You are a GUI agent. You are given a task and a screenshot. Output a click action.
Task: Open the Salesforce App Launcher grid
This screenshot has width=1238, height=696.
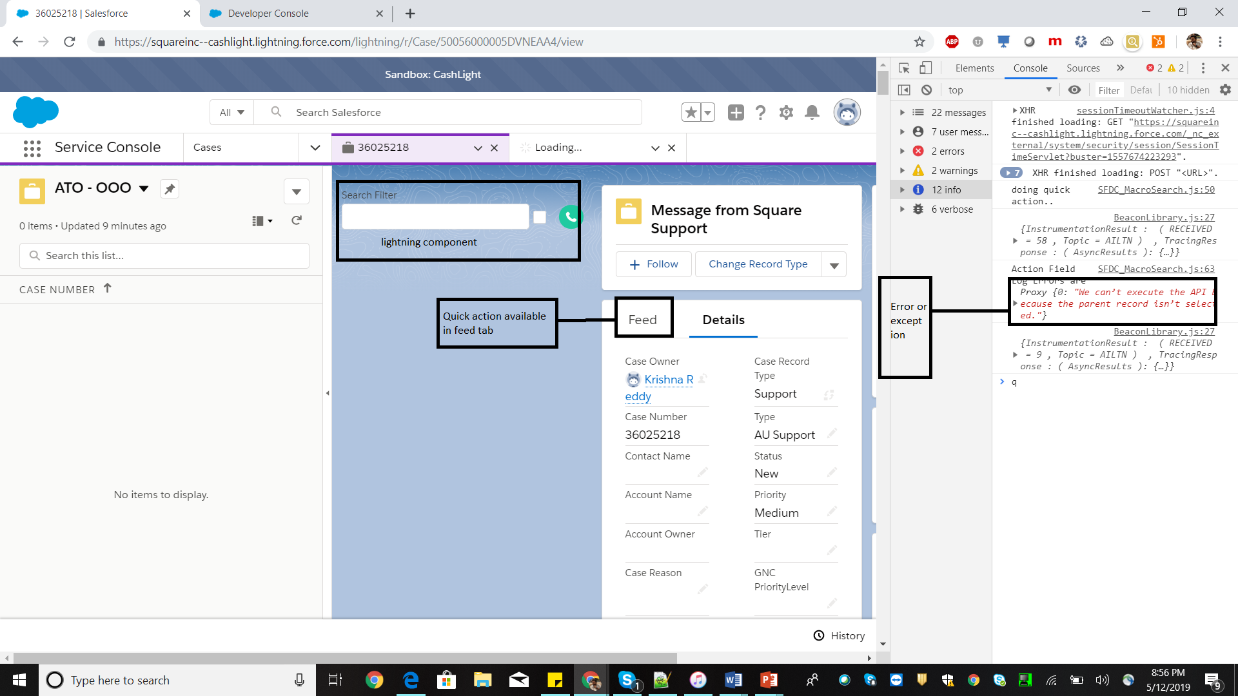(32, 148)
